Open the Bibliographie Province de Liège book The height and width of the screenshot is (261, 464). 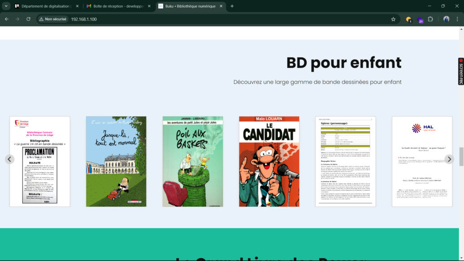tap(40, 161)
